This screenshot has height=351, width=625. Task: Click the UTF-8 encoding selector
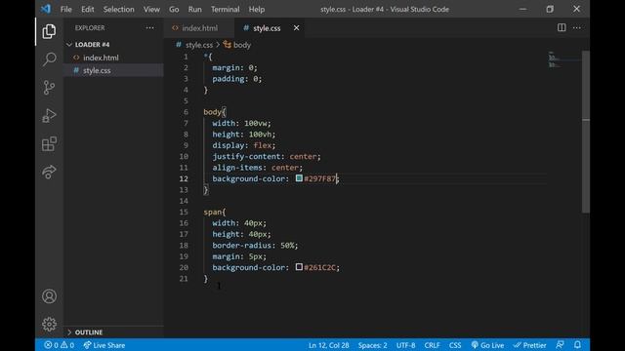click(x=405, y=345)
